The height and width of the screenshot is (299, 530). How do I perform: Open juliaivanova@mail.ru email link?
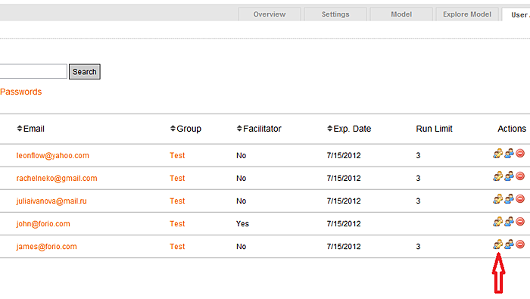pos(51,201)
